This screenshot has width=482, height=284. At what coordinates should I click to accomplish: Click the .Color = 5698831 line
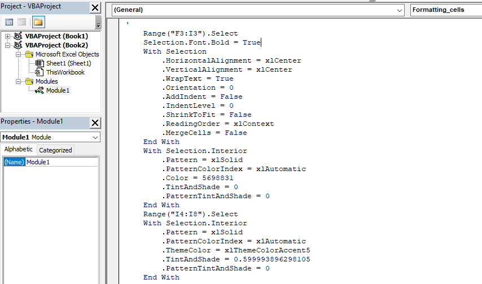(x=198, y=178)
